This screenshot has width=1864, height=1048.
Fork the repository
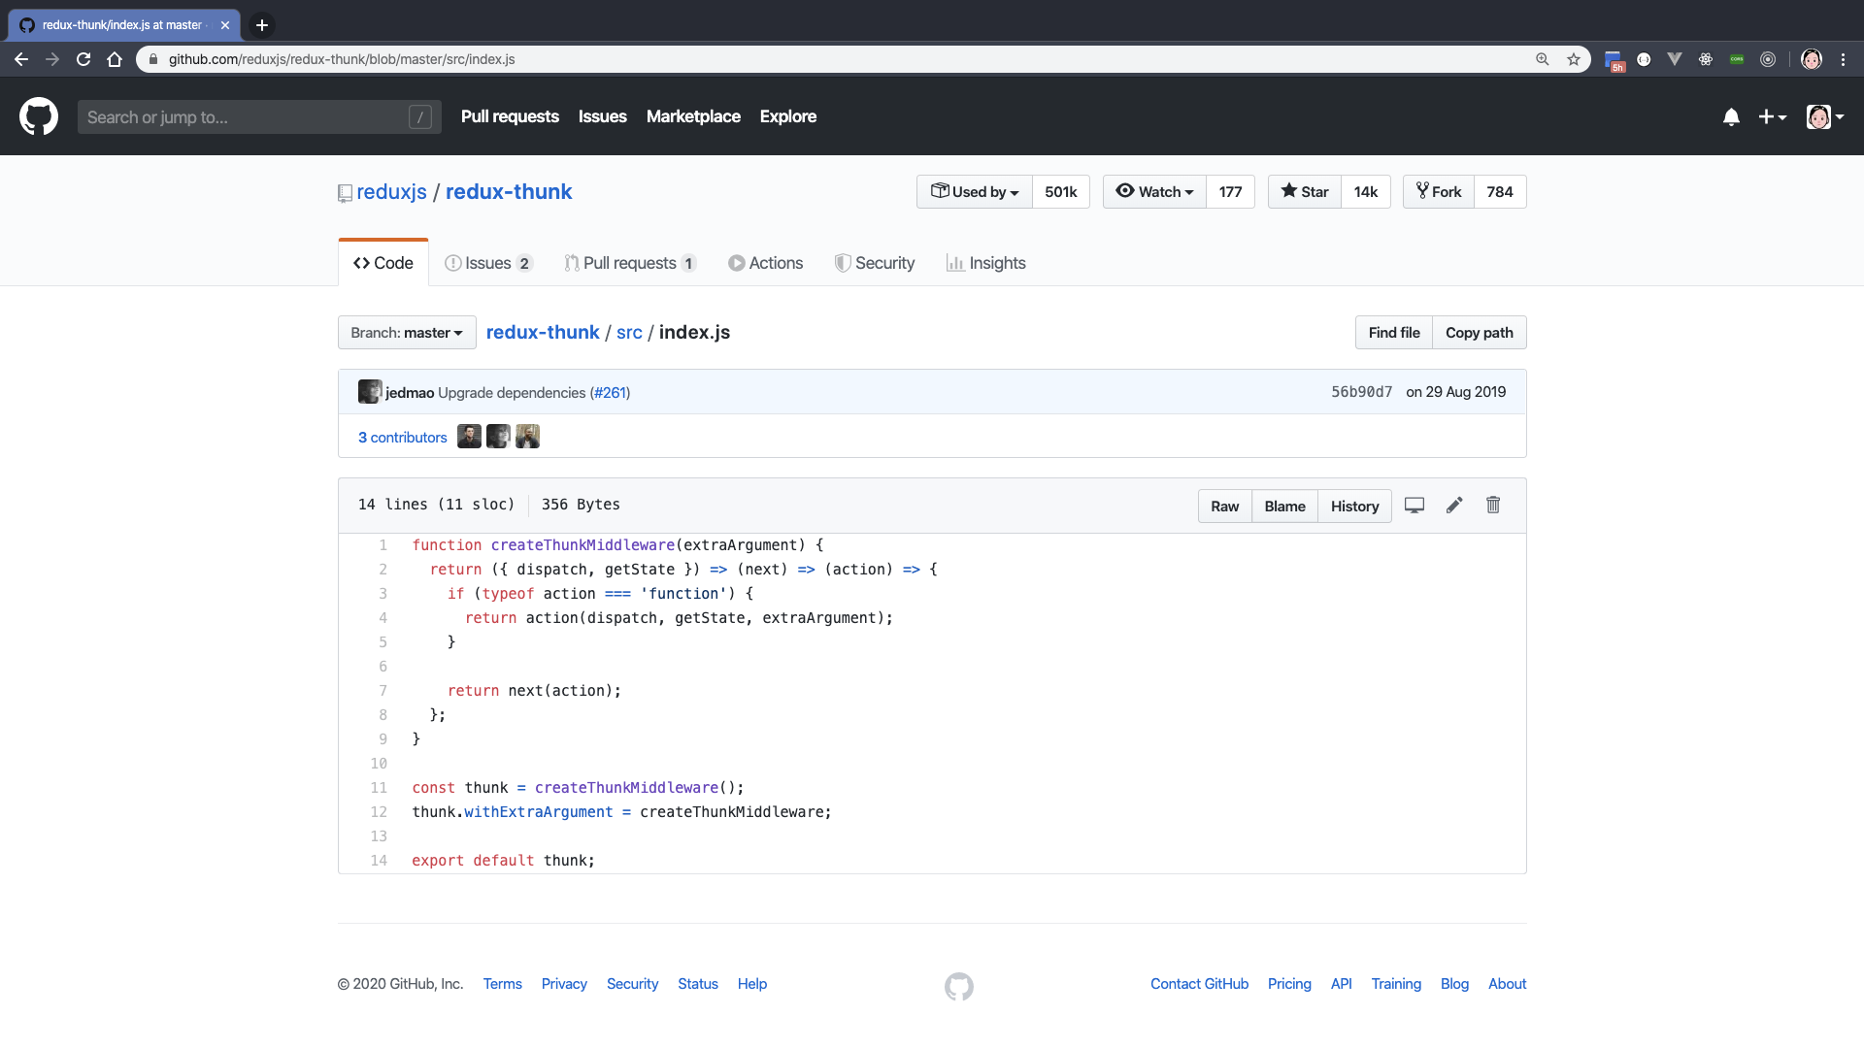point(1439,192)
